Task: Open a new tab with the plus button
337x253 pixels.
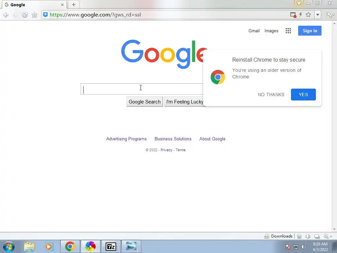Action: 74,5
